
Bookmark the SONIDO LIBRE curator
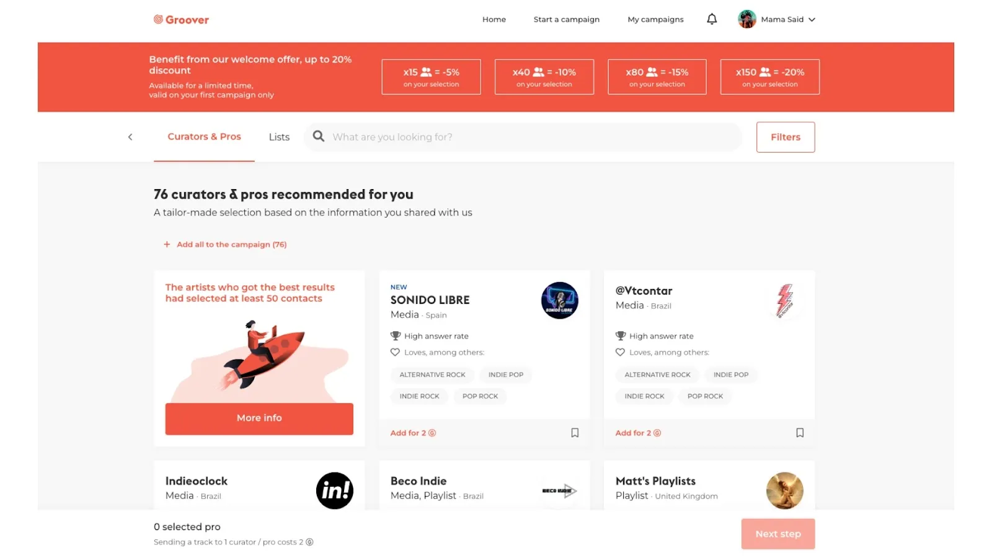click(x=575, y=433)
